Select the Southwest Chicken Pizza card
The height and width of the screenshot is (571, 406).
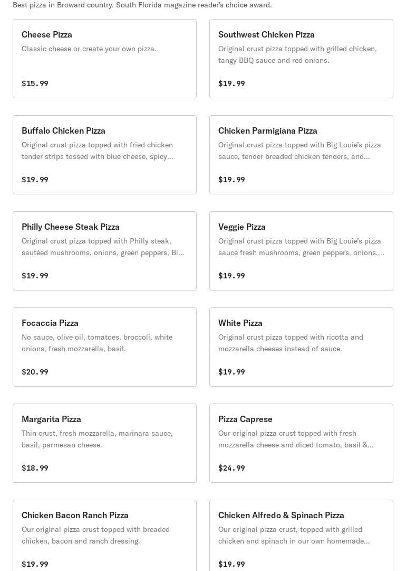coord(301,59)
